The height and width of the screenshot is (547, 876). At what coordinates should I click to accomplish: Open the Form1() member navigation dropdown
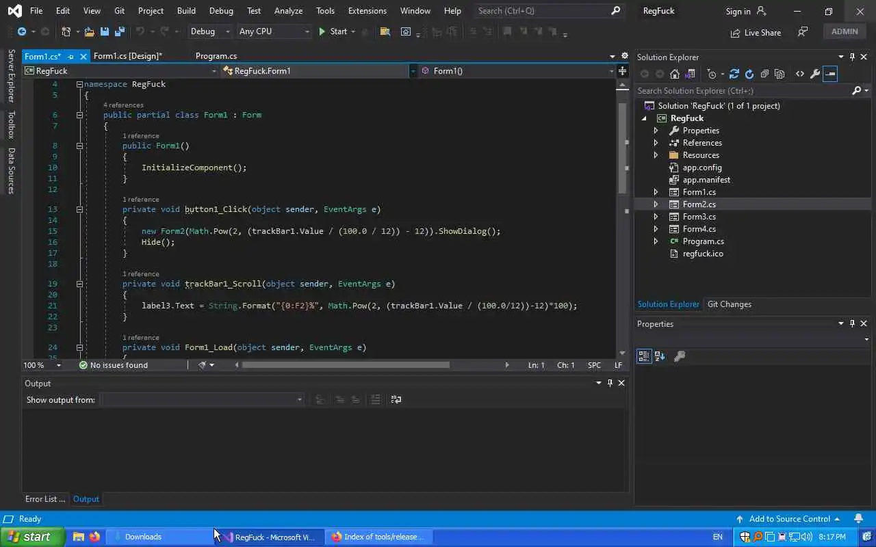[x=517, y=70]
